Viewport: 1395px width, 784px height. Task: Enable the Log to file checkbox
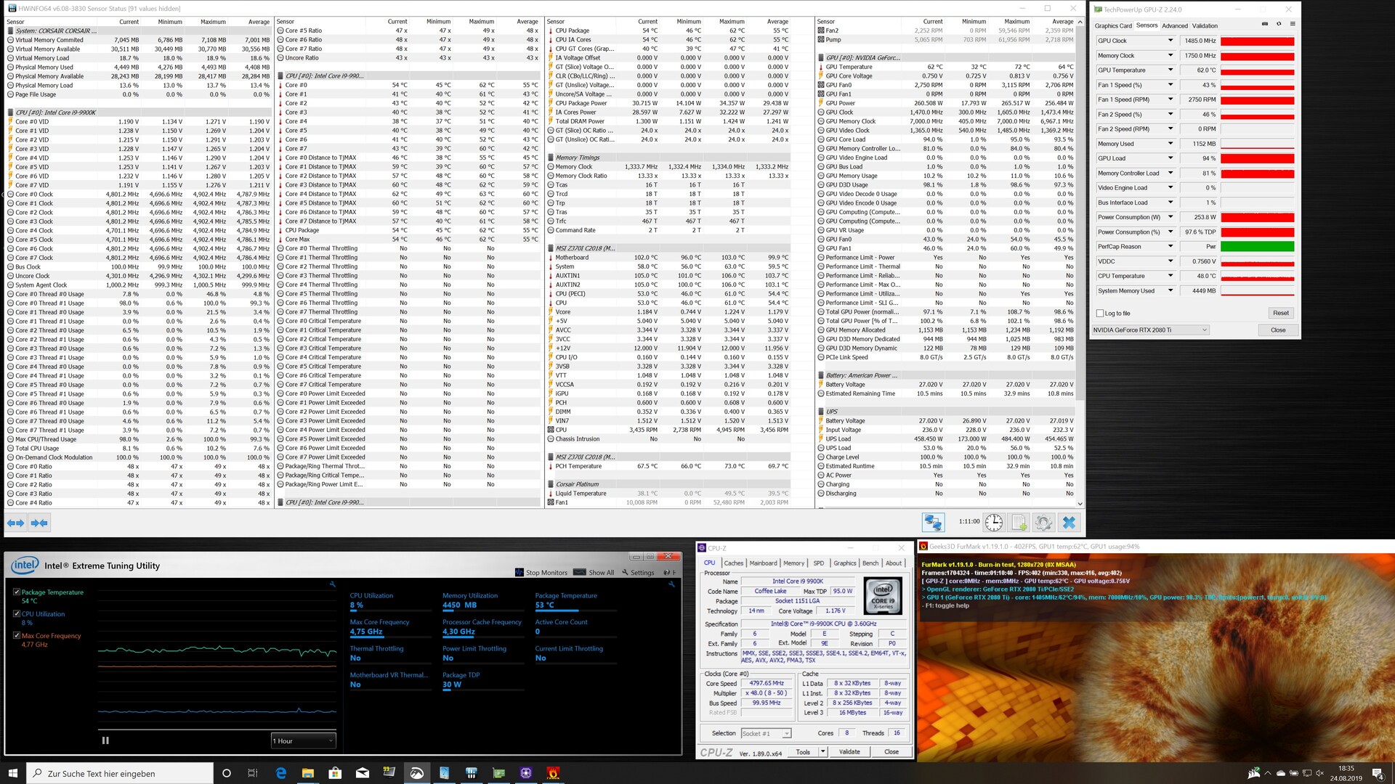pos(1100,314)
